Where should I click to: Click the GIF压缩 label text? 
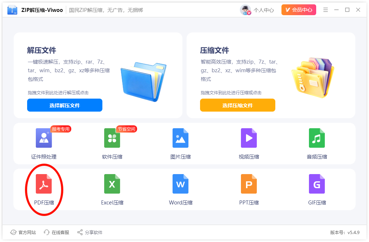(x=317, y=203)
